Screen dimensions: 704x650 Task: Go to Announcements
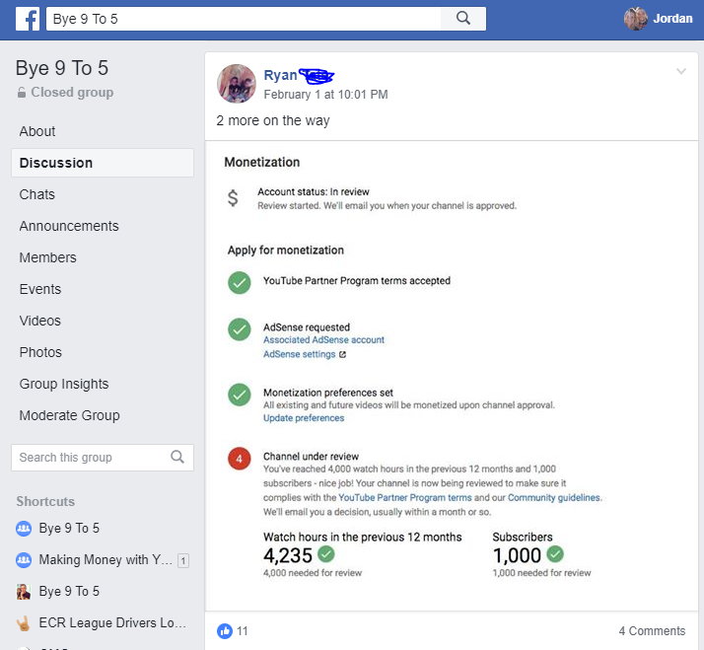click(69, 226)
